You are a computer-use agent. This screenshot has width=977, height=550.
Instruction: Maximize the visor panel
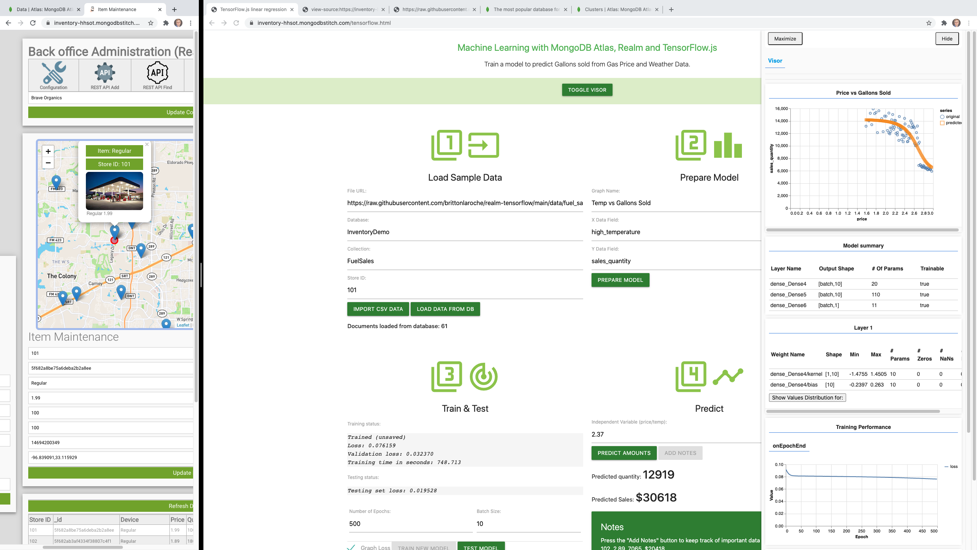coord(785,39)
